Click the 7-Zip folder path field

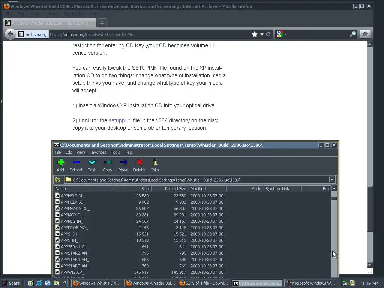click(x=197, y=180)
